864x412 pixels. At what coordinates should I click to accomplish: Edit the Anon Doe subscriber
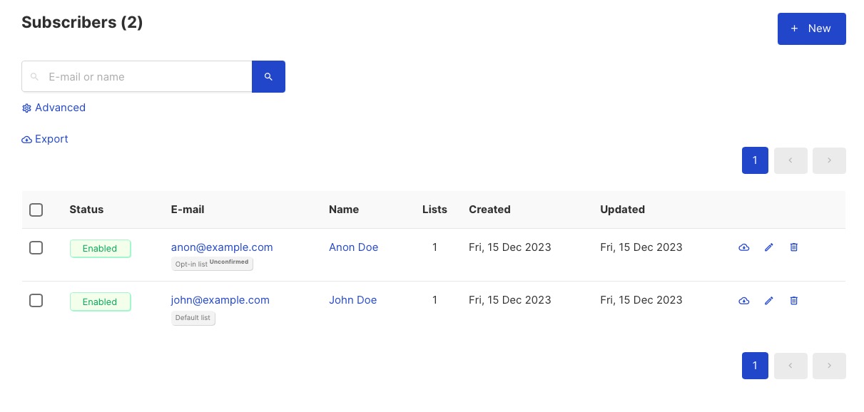click(768, 247)
